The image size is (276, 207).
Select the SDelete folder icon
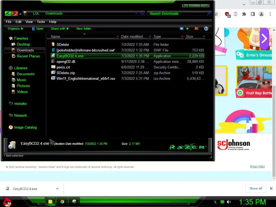click(53, 44)
